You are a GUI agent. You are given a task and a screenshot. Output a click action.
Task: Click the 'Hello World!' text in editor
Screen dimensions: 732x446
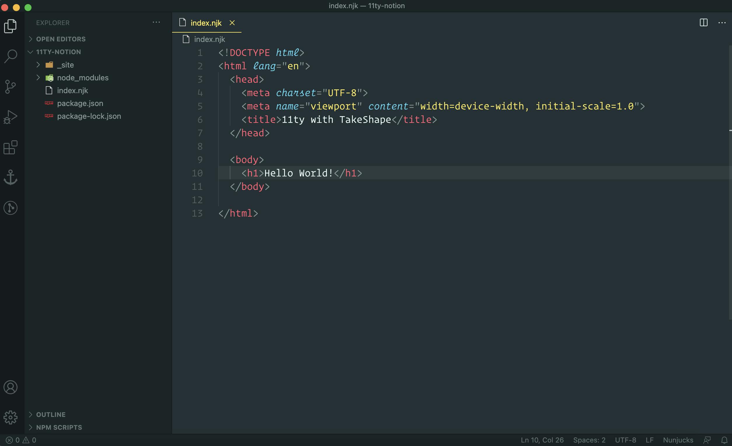click(299, 173)
